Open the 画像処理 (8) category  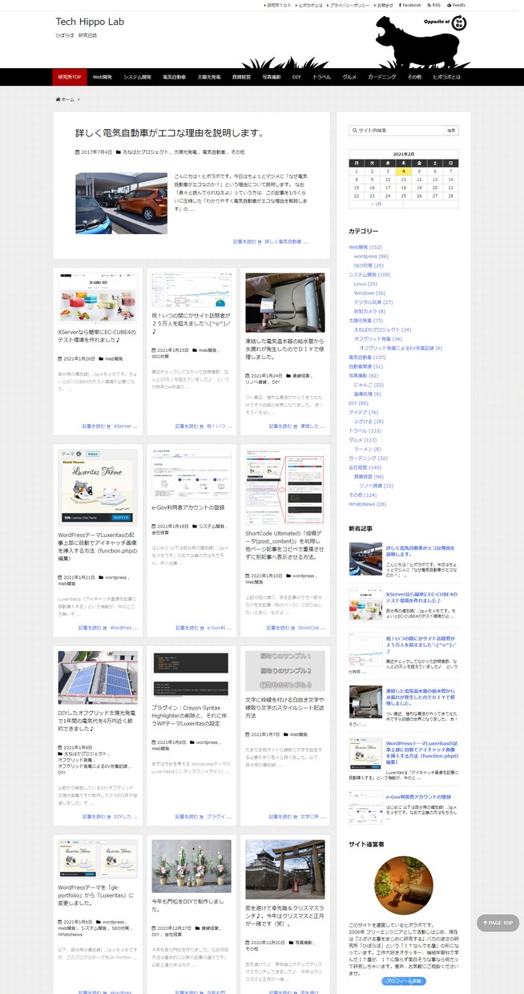367,394
